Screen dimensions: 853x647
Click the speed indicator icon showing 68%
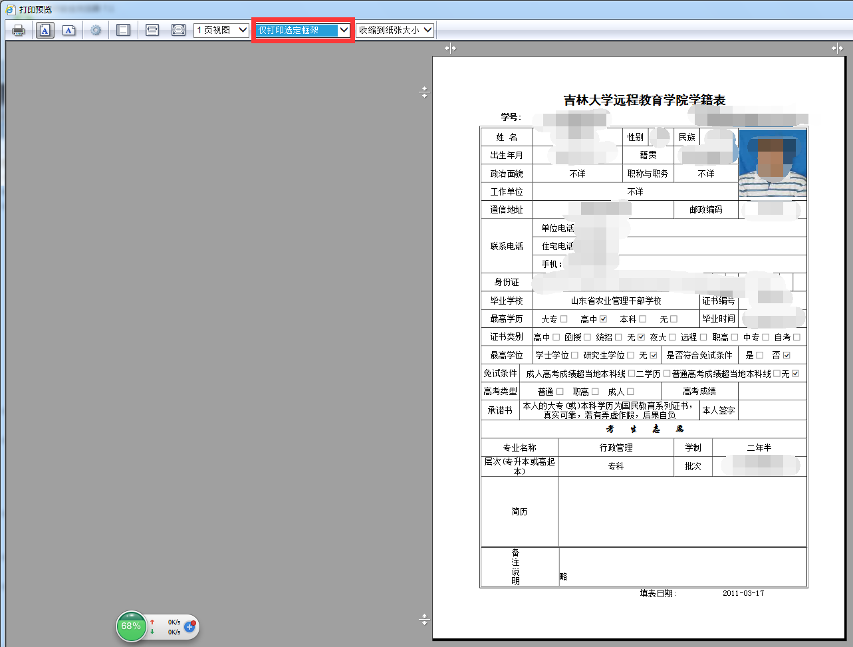pos(131,626)
